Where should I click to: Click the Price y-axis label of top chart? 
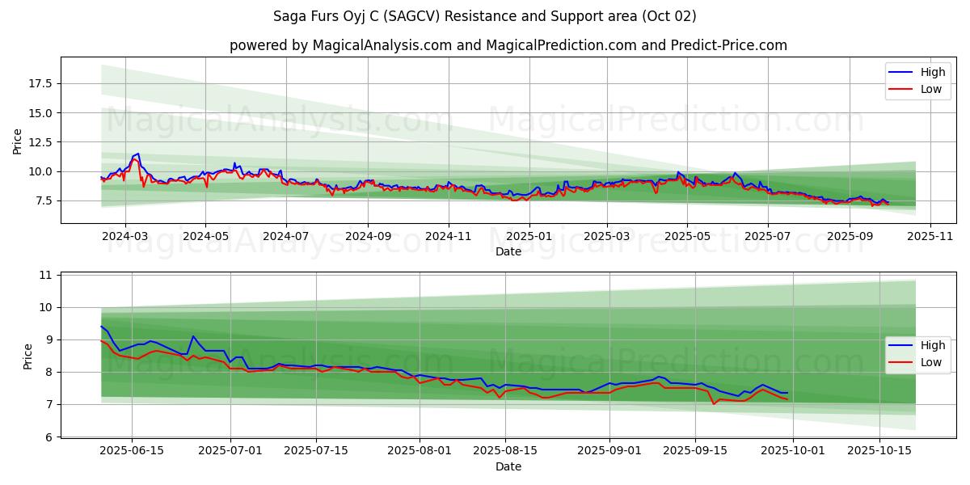(x=18, y=141)
